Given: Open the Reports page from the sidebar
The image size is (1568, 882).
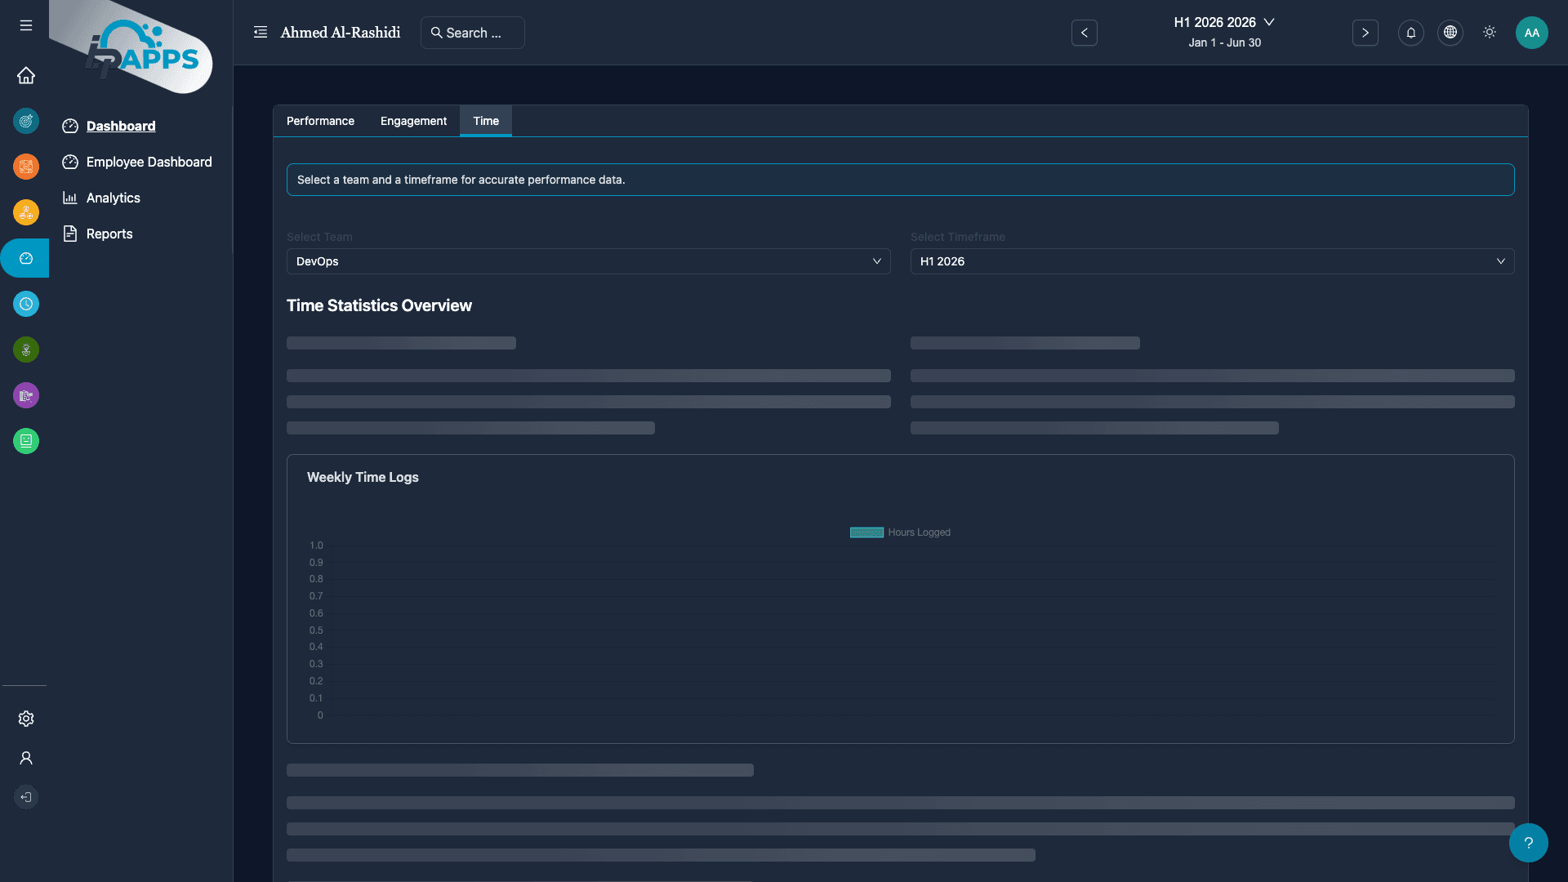Looking at the screenshot, I should pyautogui.click(x=109, y=234).
